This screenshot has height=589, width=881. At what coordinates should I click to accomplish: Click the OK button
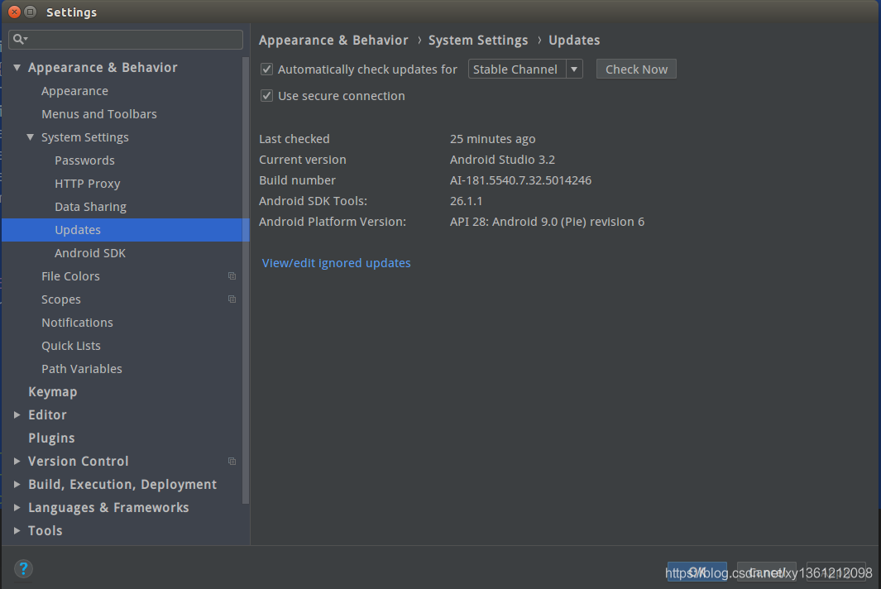[697, 572]
